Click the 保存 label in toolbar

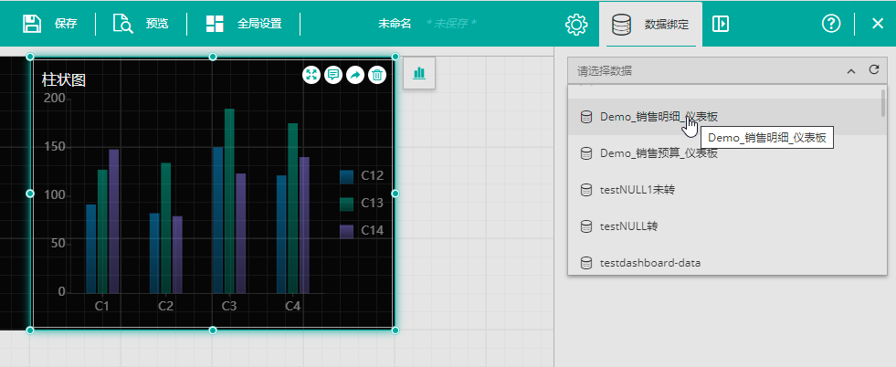pyautogui.click(x=66, y=24)
